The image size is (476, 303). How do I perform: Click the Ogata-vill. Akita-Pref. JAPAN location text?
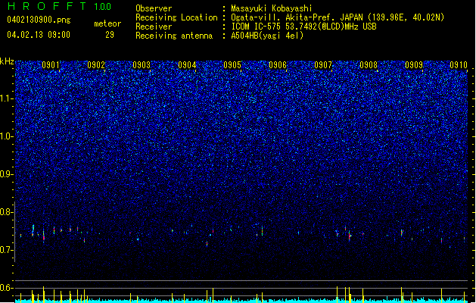[x=338, y=17]
